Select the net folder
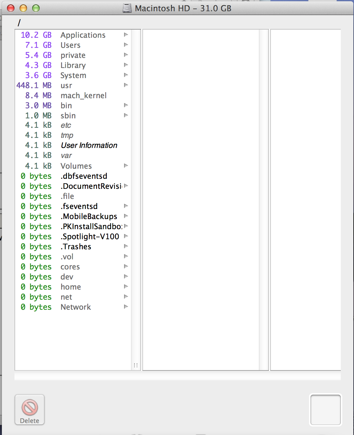This screenshot has width=354, height=435. (66, 297)
